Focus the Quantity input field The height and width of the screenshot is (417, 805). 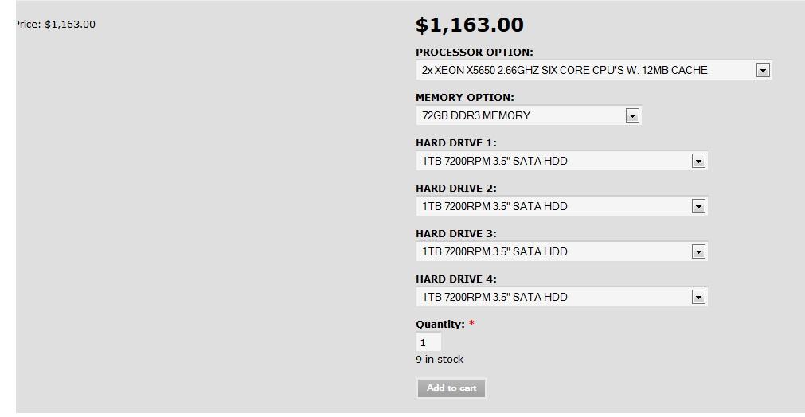click(428, 342)
